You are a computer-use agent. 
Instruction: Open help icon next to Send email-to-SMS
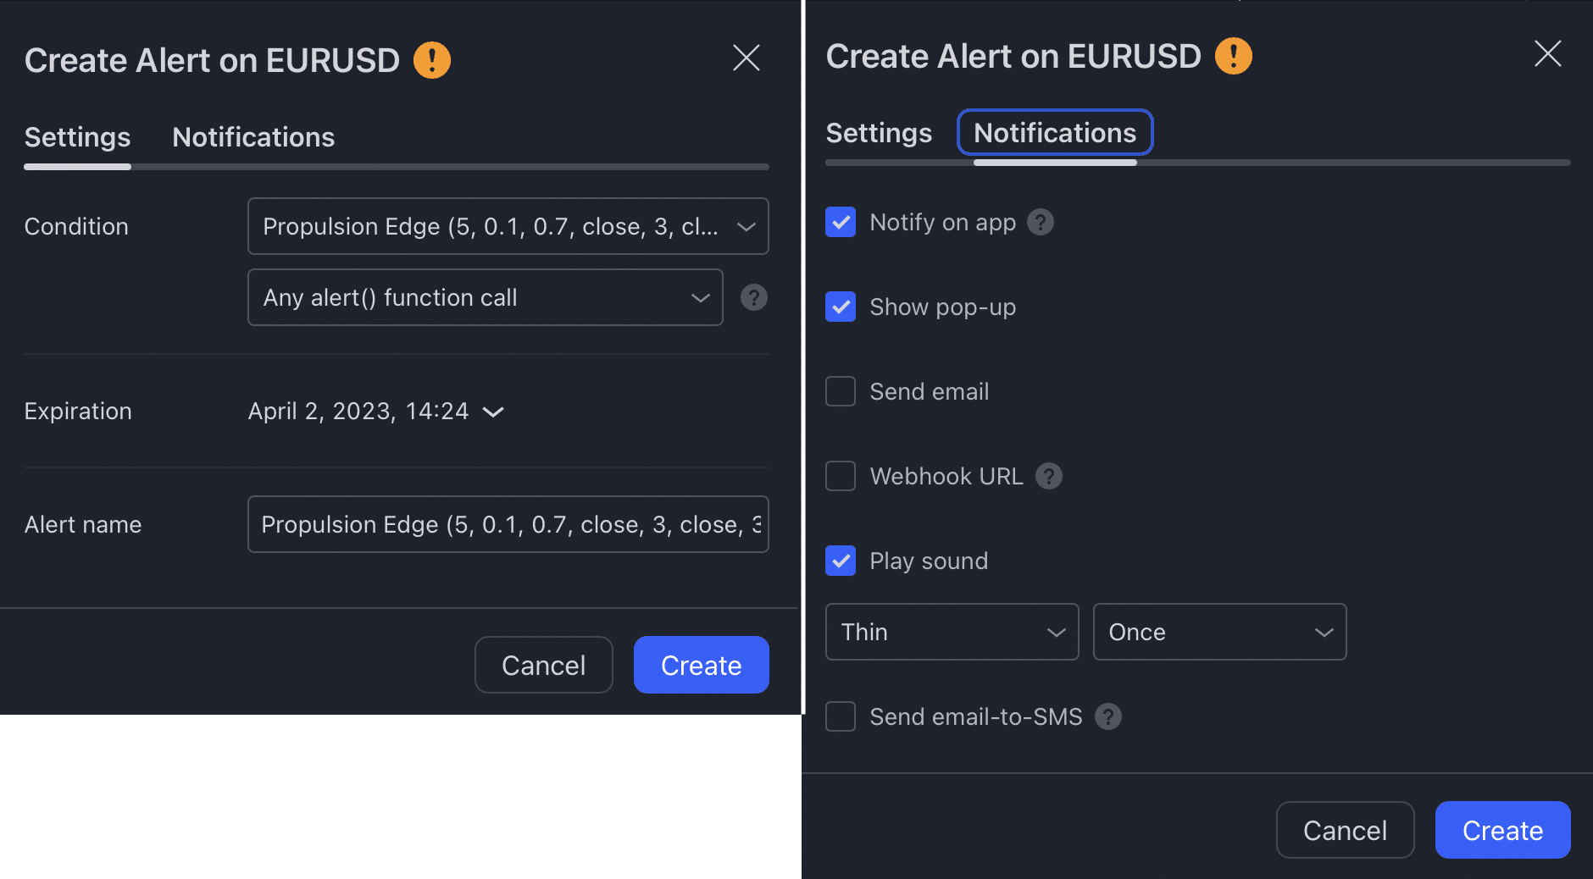pos(1108,716)
